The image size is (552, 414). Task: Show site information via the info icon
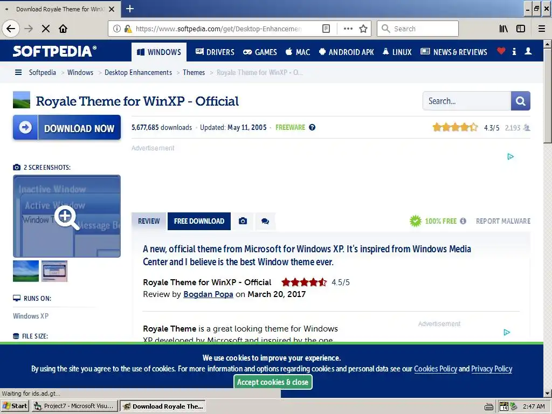point(117,29)
